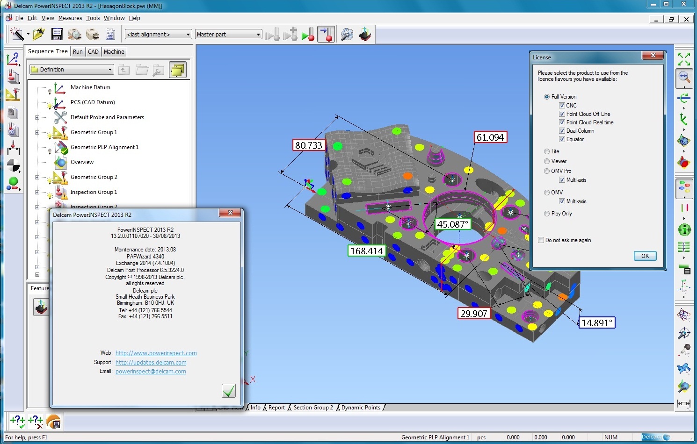Click the orange globe icon in the bottom toolbar
Viewport: 697px width, 444px height.
click(x=54, y=422)
